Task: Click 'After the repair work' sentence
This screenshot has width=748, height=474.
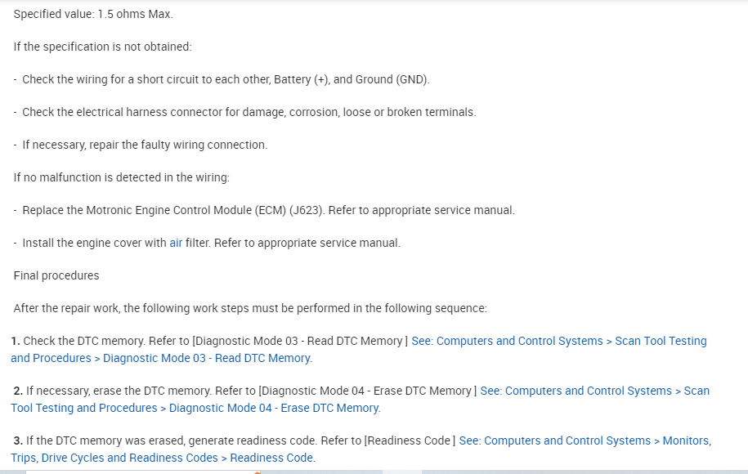Action: click(250, 308)
